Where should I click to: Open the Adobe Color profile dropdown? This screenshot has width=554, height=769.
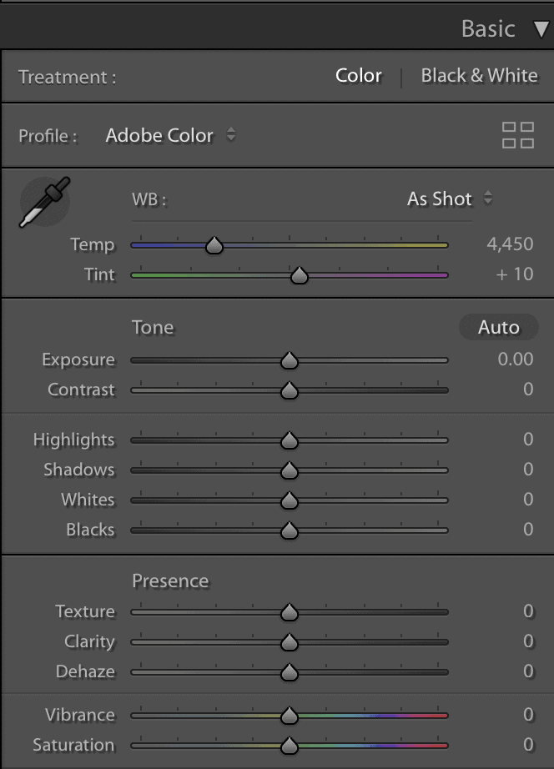170,135
